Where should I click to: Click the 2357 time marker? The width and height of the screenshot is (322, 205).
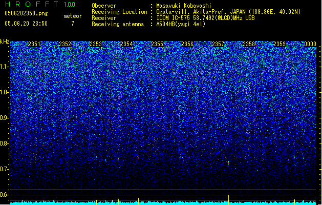click(x=218, y=44)
